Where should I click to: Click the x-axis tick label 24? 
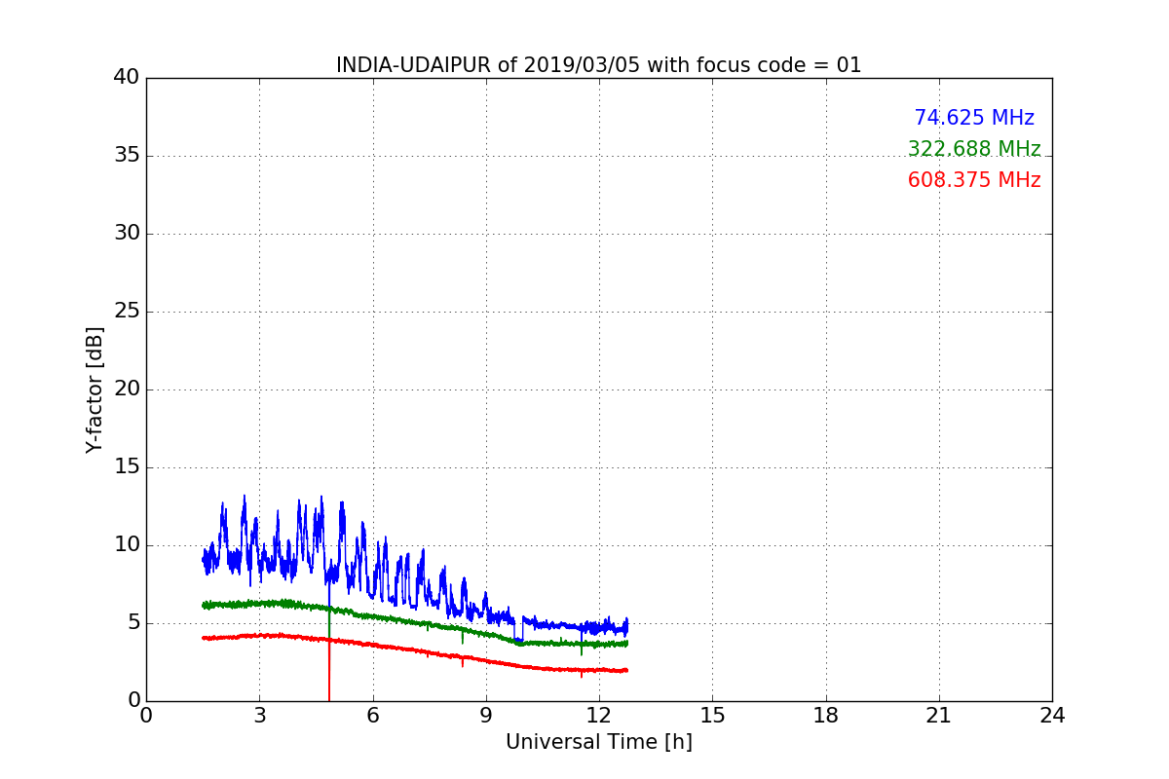[x=1052, y=716]
